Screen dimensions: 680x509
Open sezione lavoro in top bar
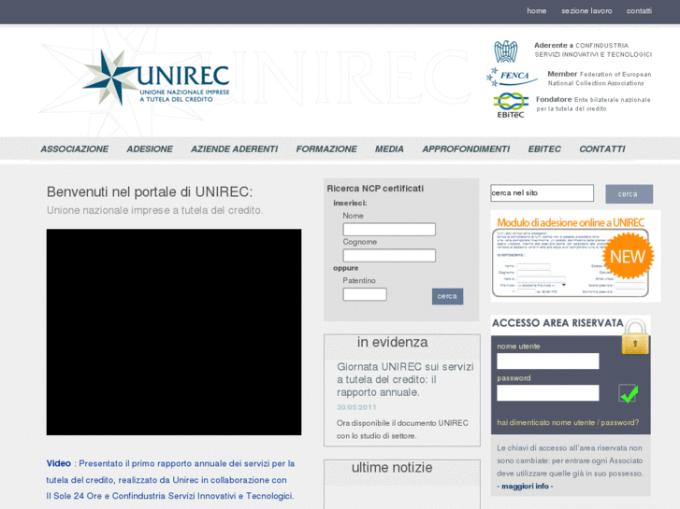(586, 11)
